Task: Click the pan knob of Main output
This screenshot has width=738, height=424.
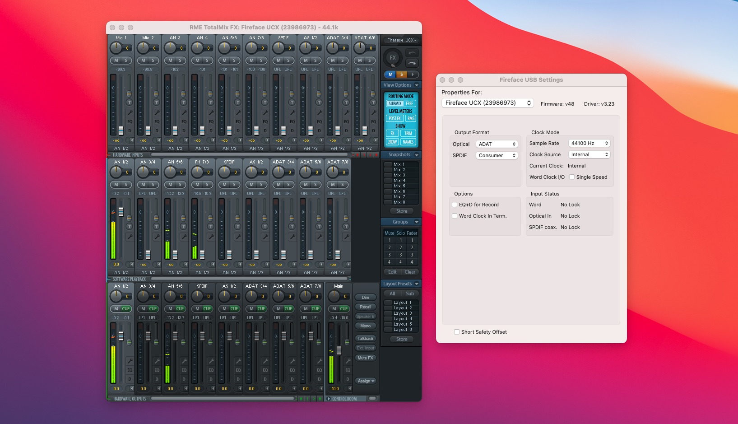Action: click(334, 296)
